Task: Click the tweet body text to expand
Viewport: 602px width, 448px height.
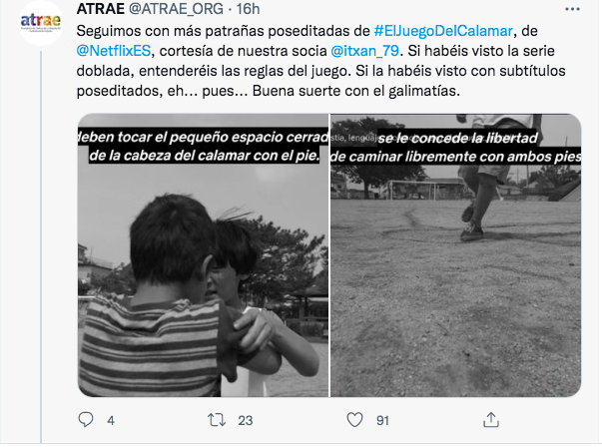Action: coord(320,61)
